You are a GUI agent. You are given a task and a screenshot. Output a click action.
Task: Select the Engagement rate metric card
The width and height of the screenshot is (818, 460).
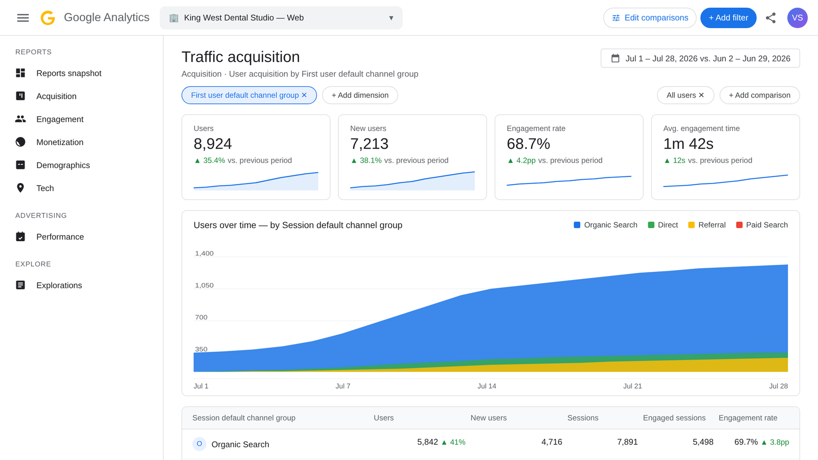[x=569, y=157]
